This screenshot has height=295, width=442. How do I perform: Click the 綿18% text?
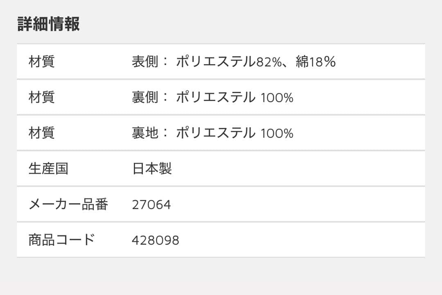(x=316, y=62)
